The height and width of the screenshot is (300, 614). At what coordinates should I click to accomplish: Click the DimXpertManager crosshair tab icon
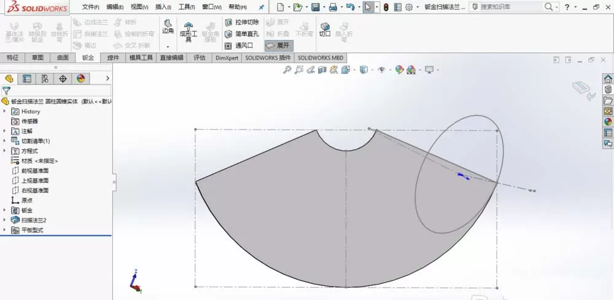point(63,79)
